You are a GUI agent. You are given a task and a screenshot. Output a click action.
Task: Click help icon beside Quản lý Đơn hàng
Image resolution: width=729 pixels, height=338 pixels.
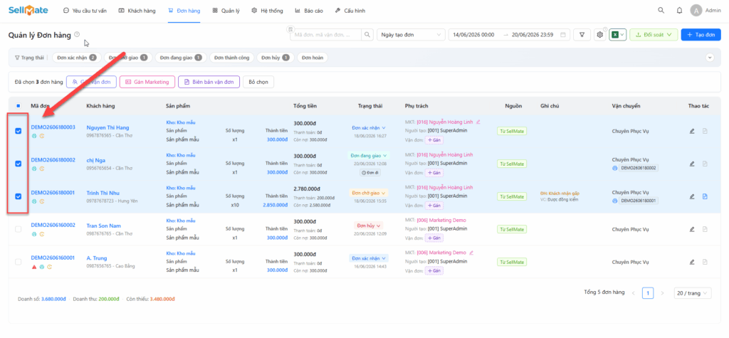[77, 34]
